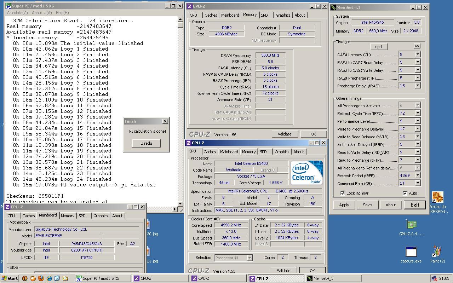The image size is (453, 283).
Task: Open Refresh Period (tREF) dropdown
Action: (x=418, y=175)
